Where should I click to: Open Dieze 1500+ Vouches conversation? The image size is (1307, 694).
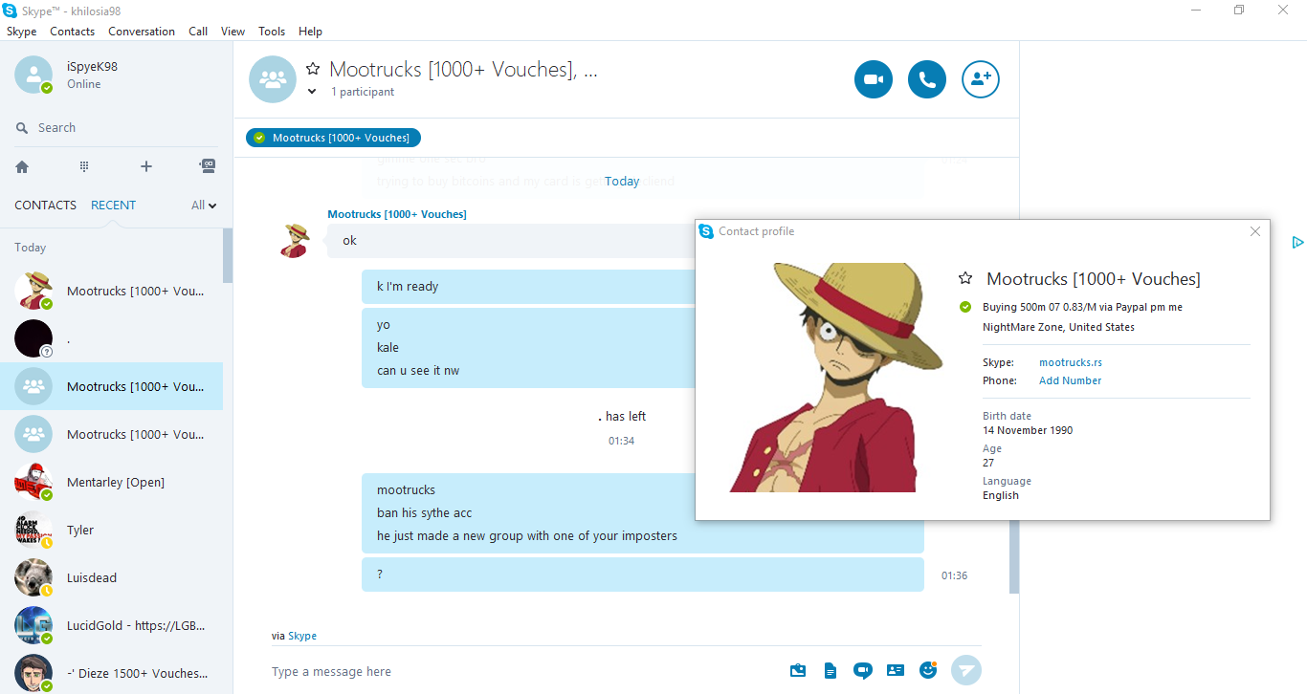111,673
